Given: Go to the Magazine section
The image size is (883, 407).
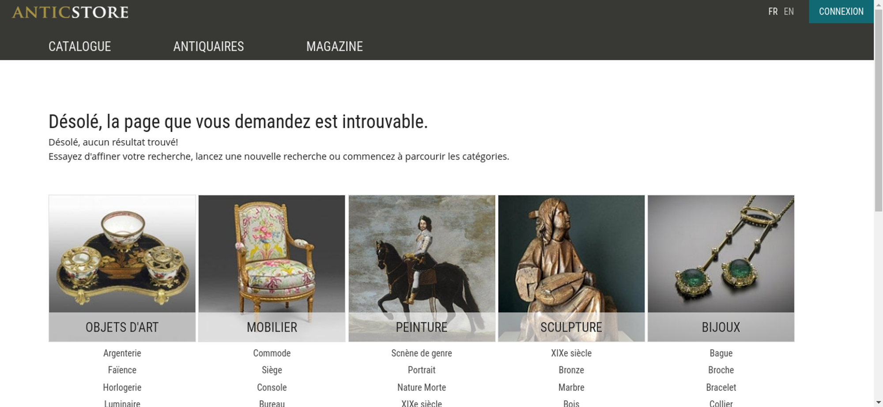Looking at the screenshot, I should coord(334,46).
